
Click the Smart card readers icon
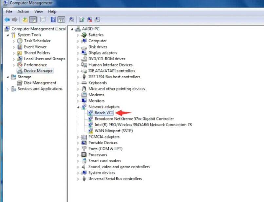click(84, 161)
